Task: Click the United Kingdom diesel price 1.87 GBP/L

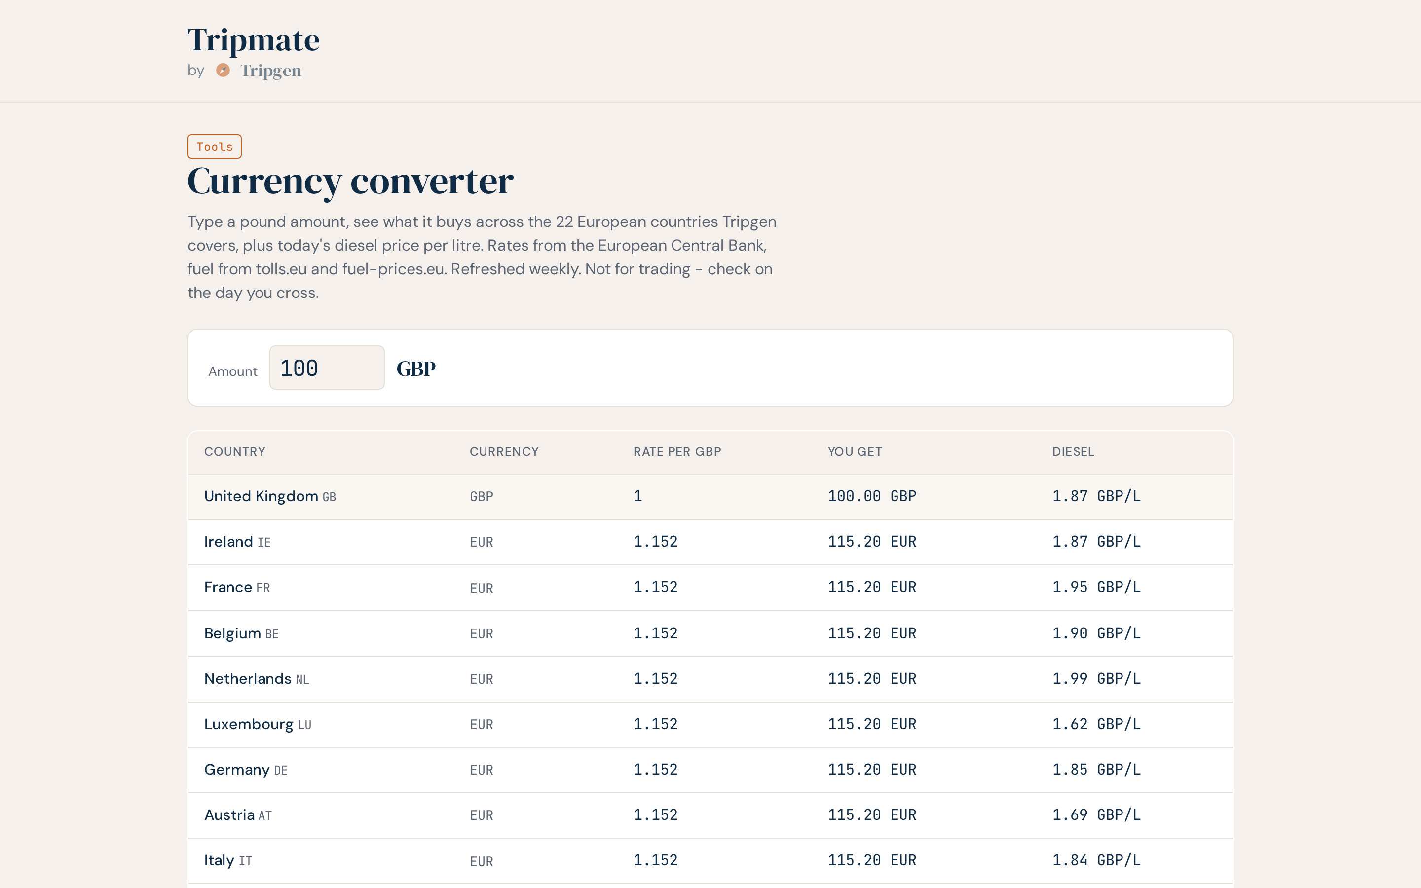Action: (x=1096, y=496)
